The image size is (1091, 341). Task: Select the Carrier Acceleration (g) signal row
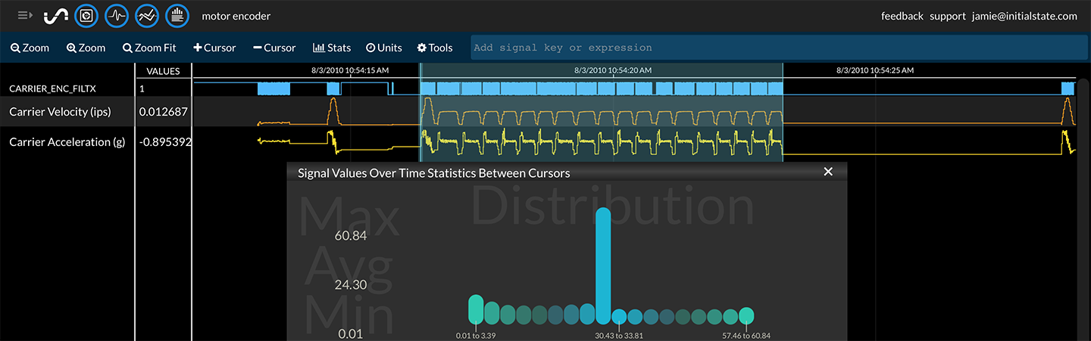[x=67, y=142]
